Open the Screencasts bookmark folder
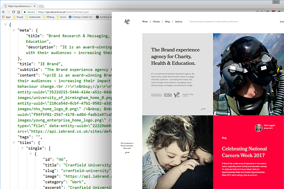Screen dimensions: 284x189 (x=33, y=17)
